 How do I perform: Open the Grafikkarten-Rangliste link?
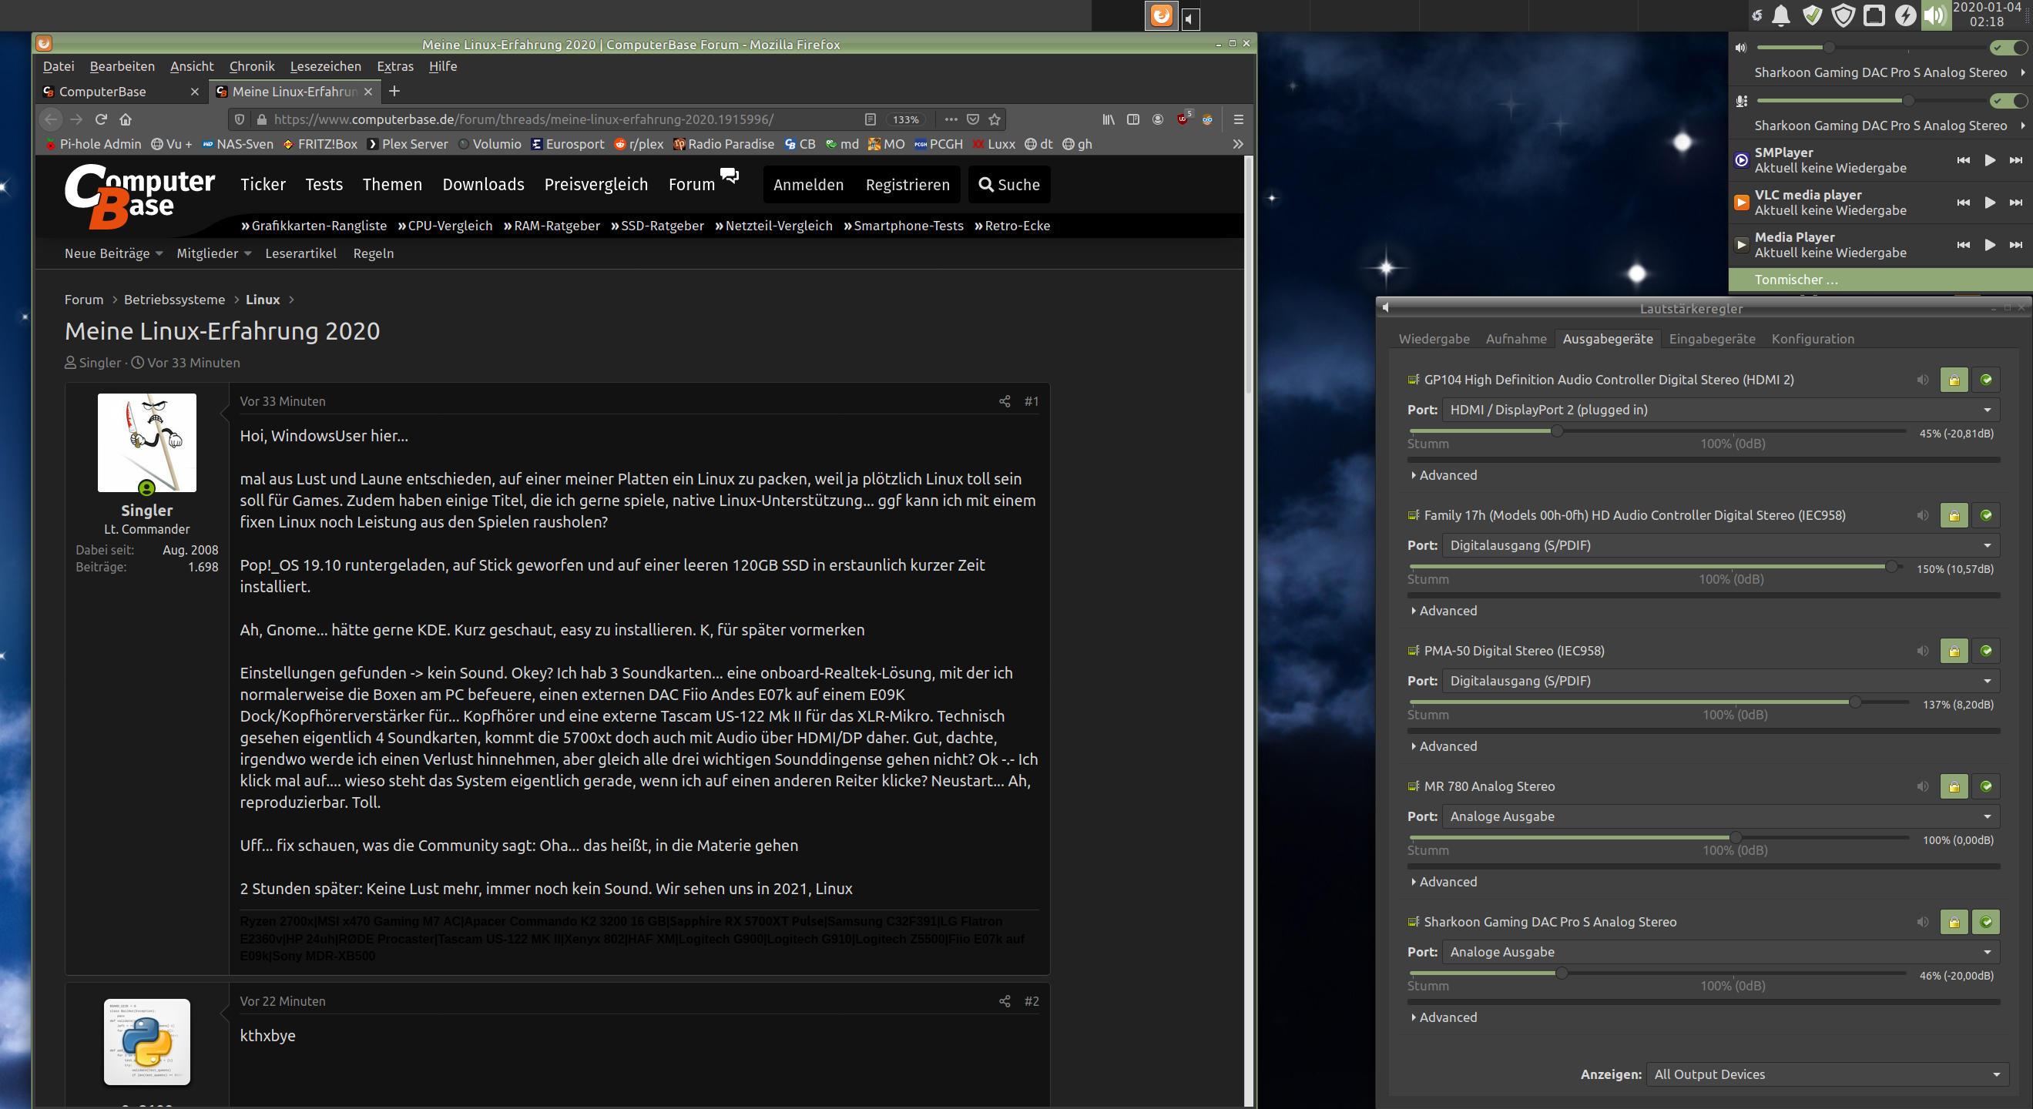pos(318,226)
